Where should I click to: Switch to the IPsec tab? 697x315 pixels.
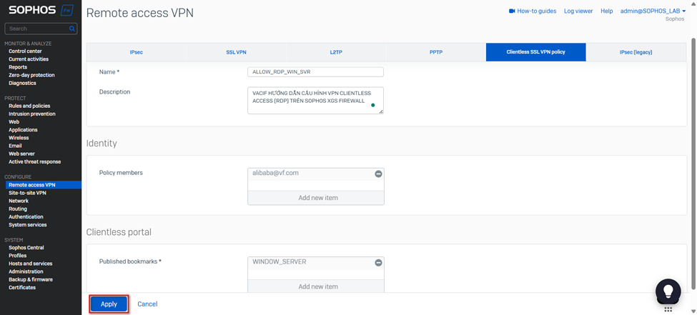[136, 52]
